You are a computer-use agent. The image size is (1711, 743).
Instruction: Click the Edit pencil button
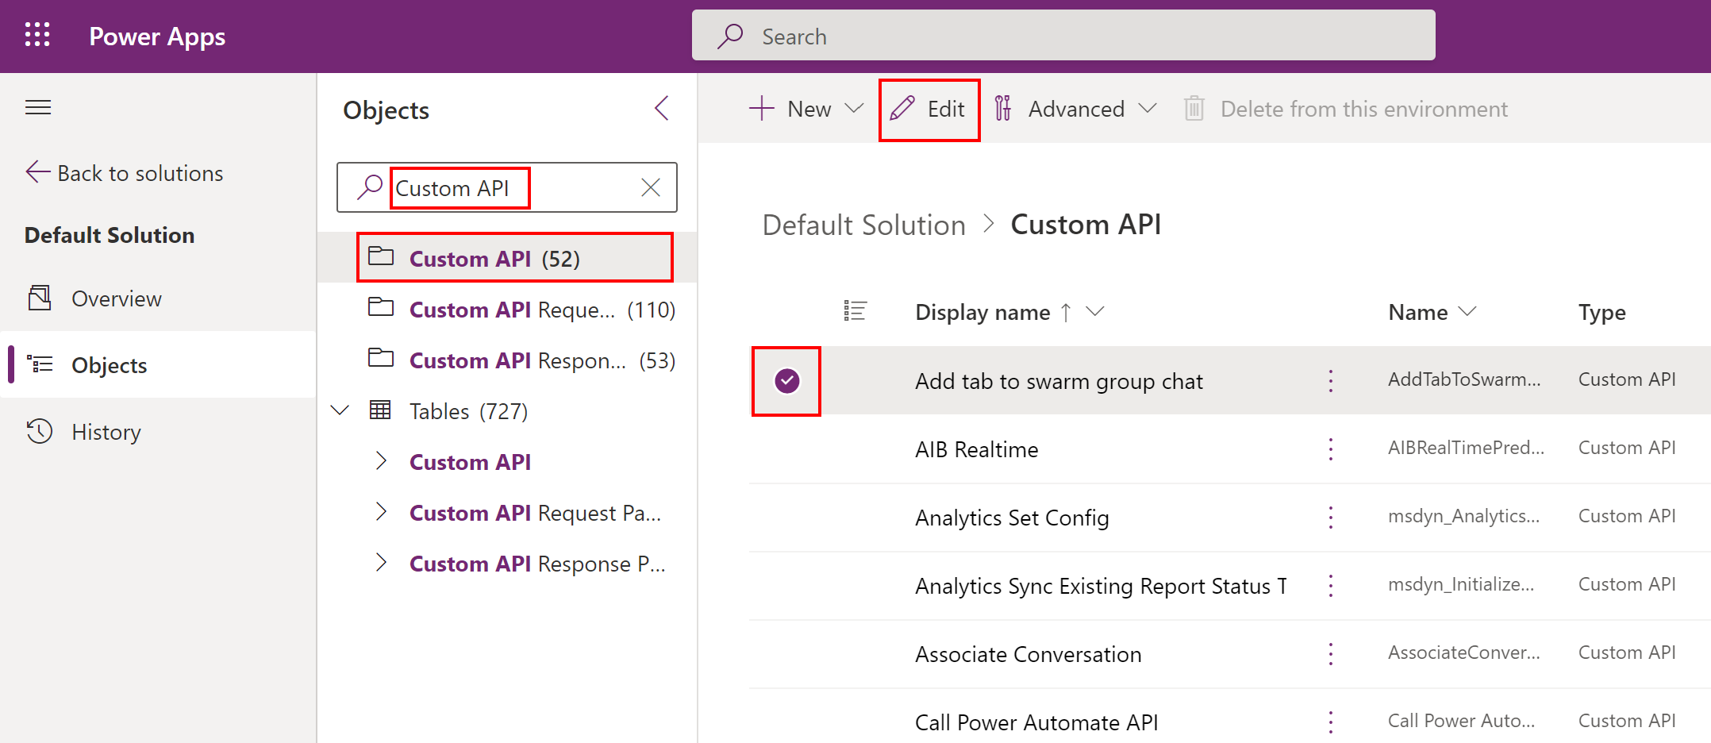coord(929,110)
